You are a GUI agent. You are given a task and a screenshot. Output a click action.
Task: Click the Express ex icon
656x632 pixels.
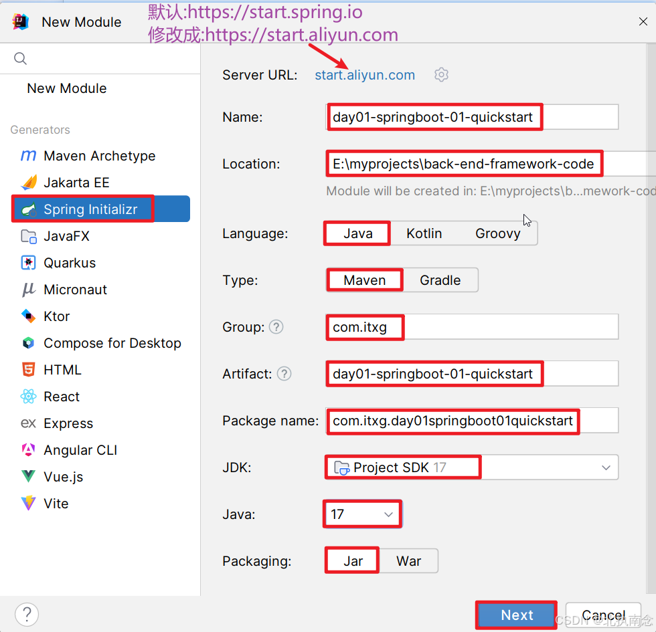(28, 423)
